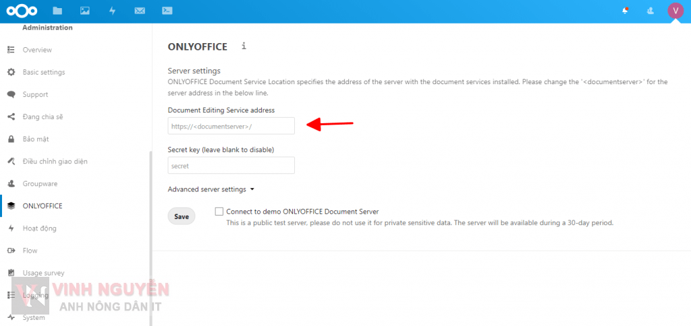Click the Document Editing Service address field
The image size is (691, 326).
pos(231,126)
